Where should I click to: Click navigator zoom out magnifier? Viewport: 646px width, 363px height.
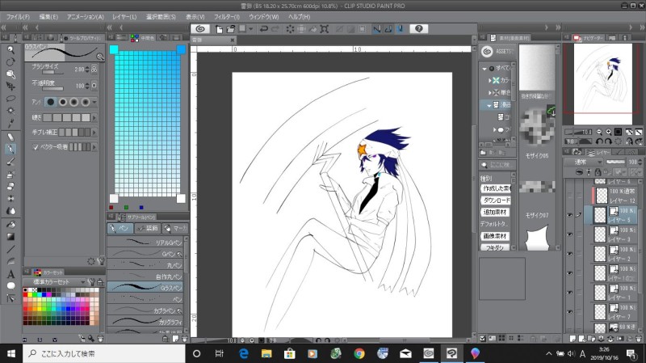599,132
